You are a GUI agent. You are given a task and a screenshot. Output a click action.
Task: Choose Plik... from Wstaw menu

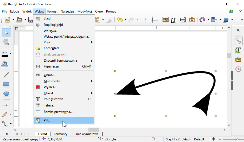(64, 120)
